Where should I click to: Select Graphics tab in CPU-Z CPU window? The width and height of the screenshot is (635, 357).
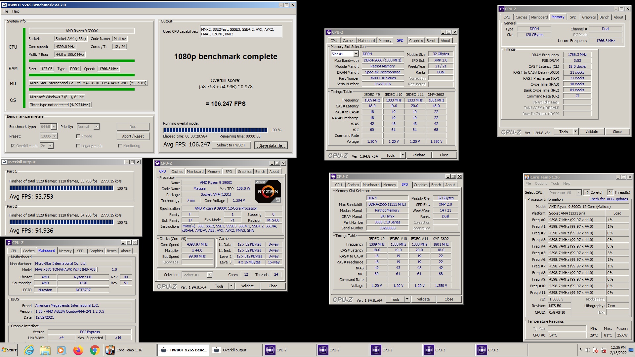pyautogui.click(x=244, y=172)
